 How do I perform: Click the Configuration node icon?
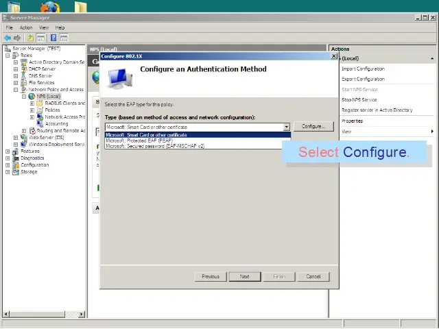16,165
